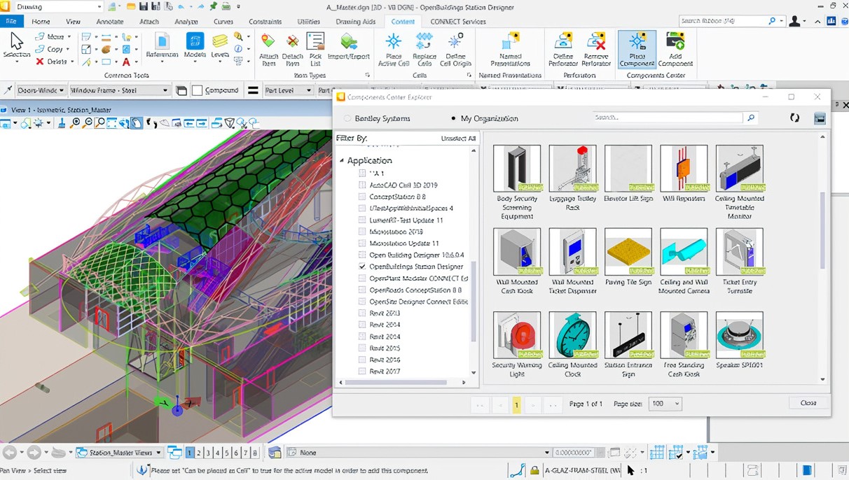The image size is (849, 480).
Task: Click the Close button in Components Center
Action: [x=808, y=403]
